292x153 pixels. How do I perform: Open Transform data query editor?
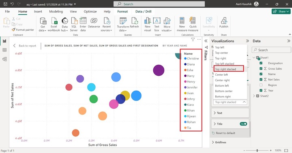coord(123,24)
